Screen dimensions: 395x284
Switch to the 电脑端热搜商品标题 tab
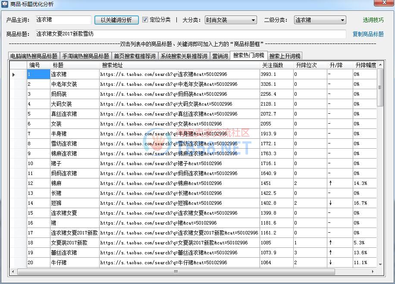[34, 56]
